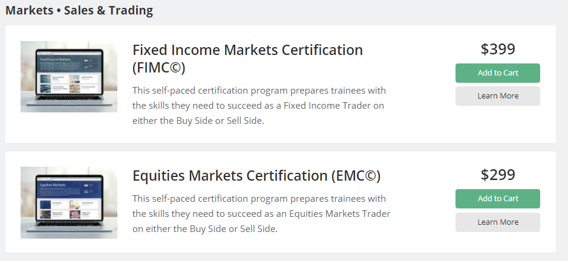
Task: Click the laptop screen in the FIMC image
Action: coord(68,72)
